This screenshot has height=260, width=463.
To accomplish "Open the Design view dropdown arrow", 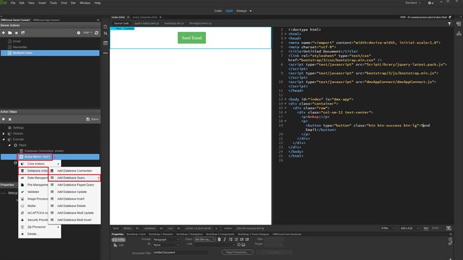I will 251,11.
